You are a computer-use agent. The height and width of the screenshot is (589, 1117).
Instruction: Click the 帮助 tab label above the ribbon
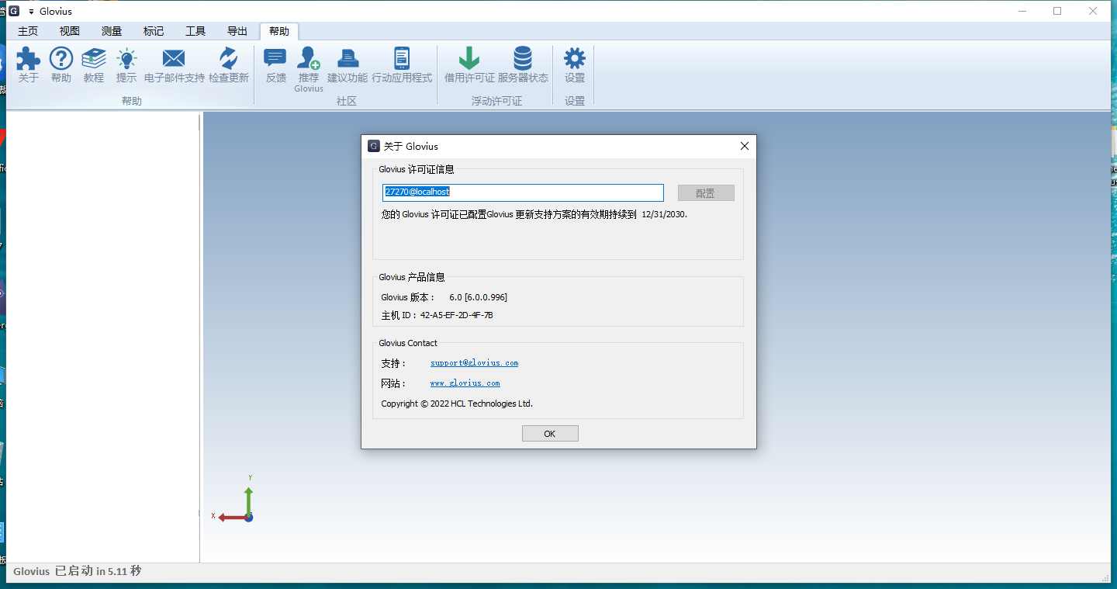pos(279,31)
